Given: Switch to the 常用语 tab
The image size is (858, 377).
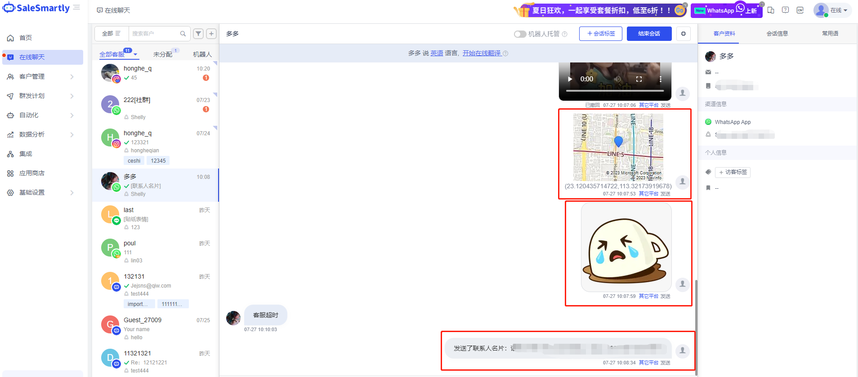Looking at the screenshot, I should 830,34.
